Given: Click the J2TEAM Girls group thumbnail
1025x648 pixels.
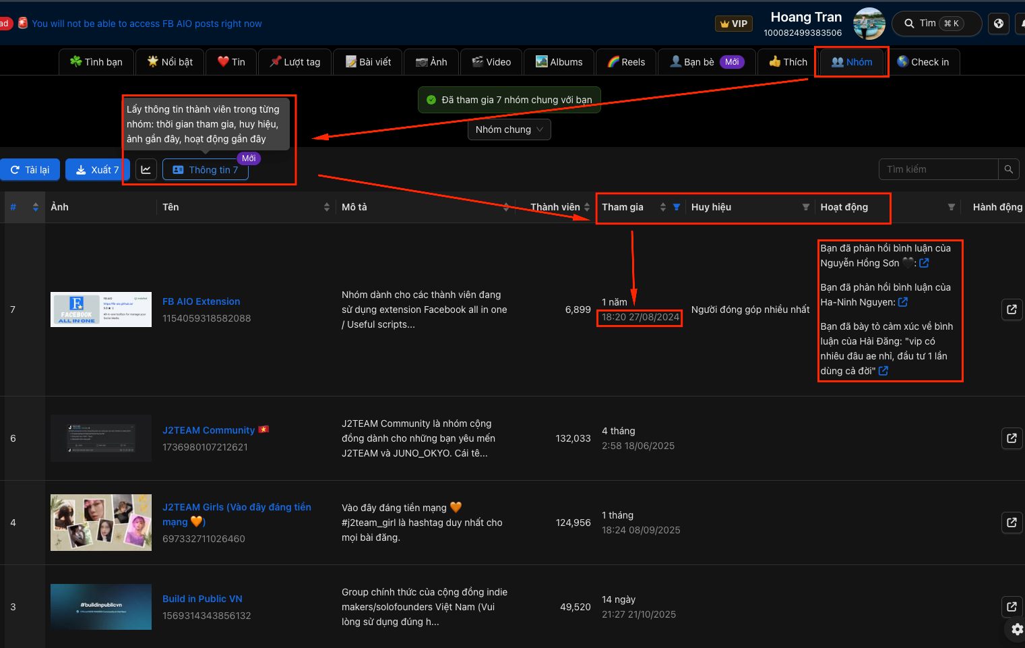Looking at the screenshot, I should 101,523.
